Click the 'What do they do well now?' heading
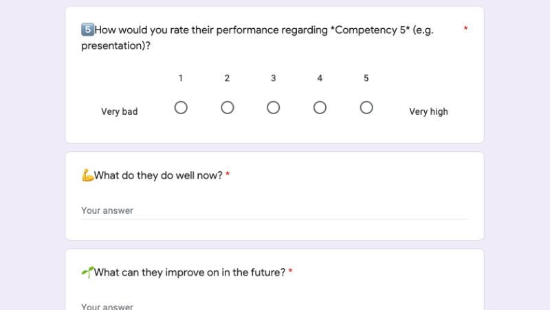The image size is (550, 310). coord(159,175)
